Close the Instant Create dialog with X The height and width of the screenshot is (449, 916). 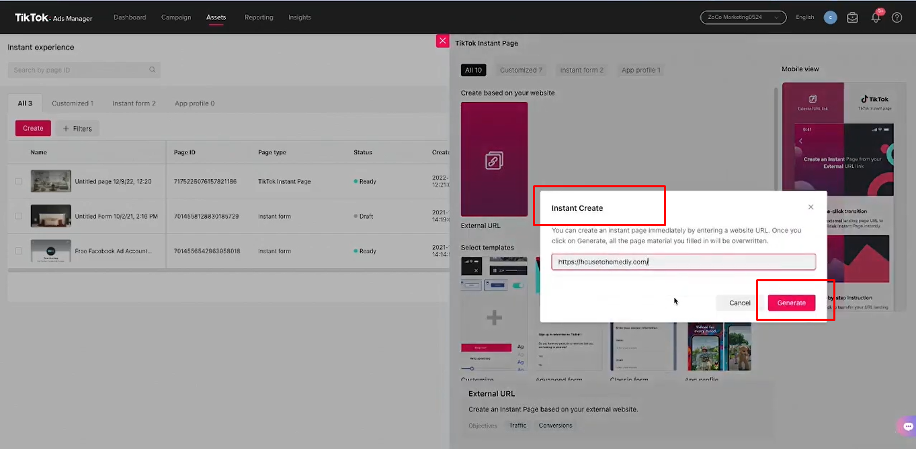coord(810,207)
